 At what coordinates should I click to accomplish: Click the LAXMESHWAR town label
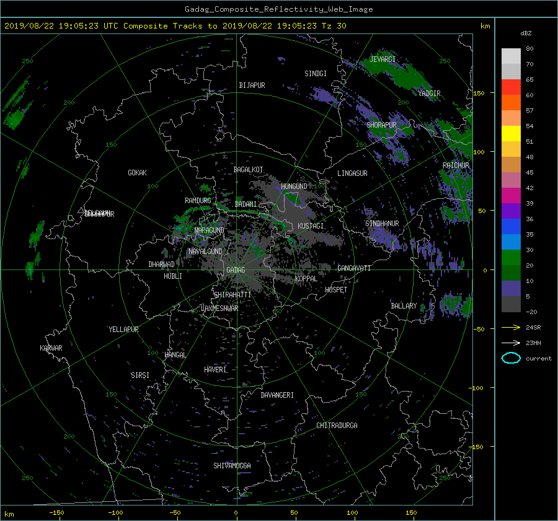pos(219,309)
